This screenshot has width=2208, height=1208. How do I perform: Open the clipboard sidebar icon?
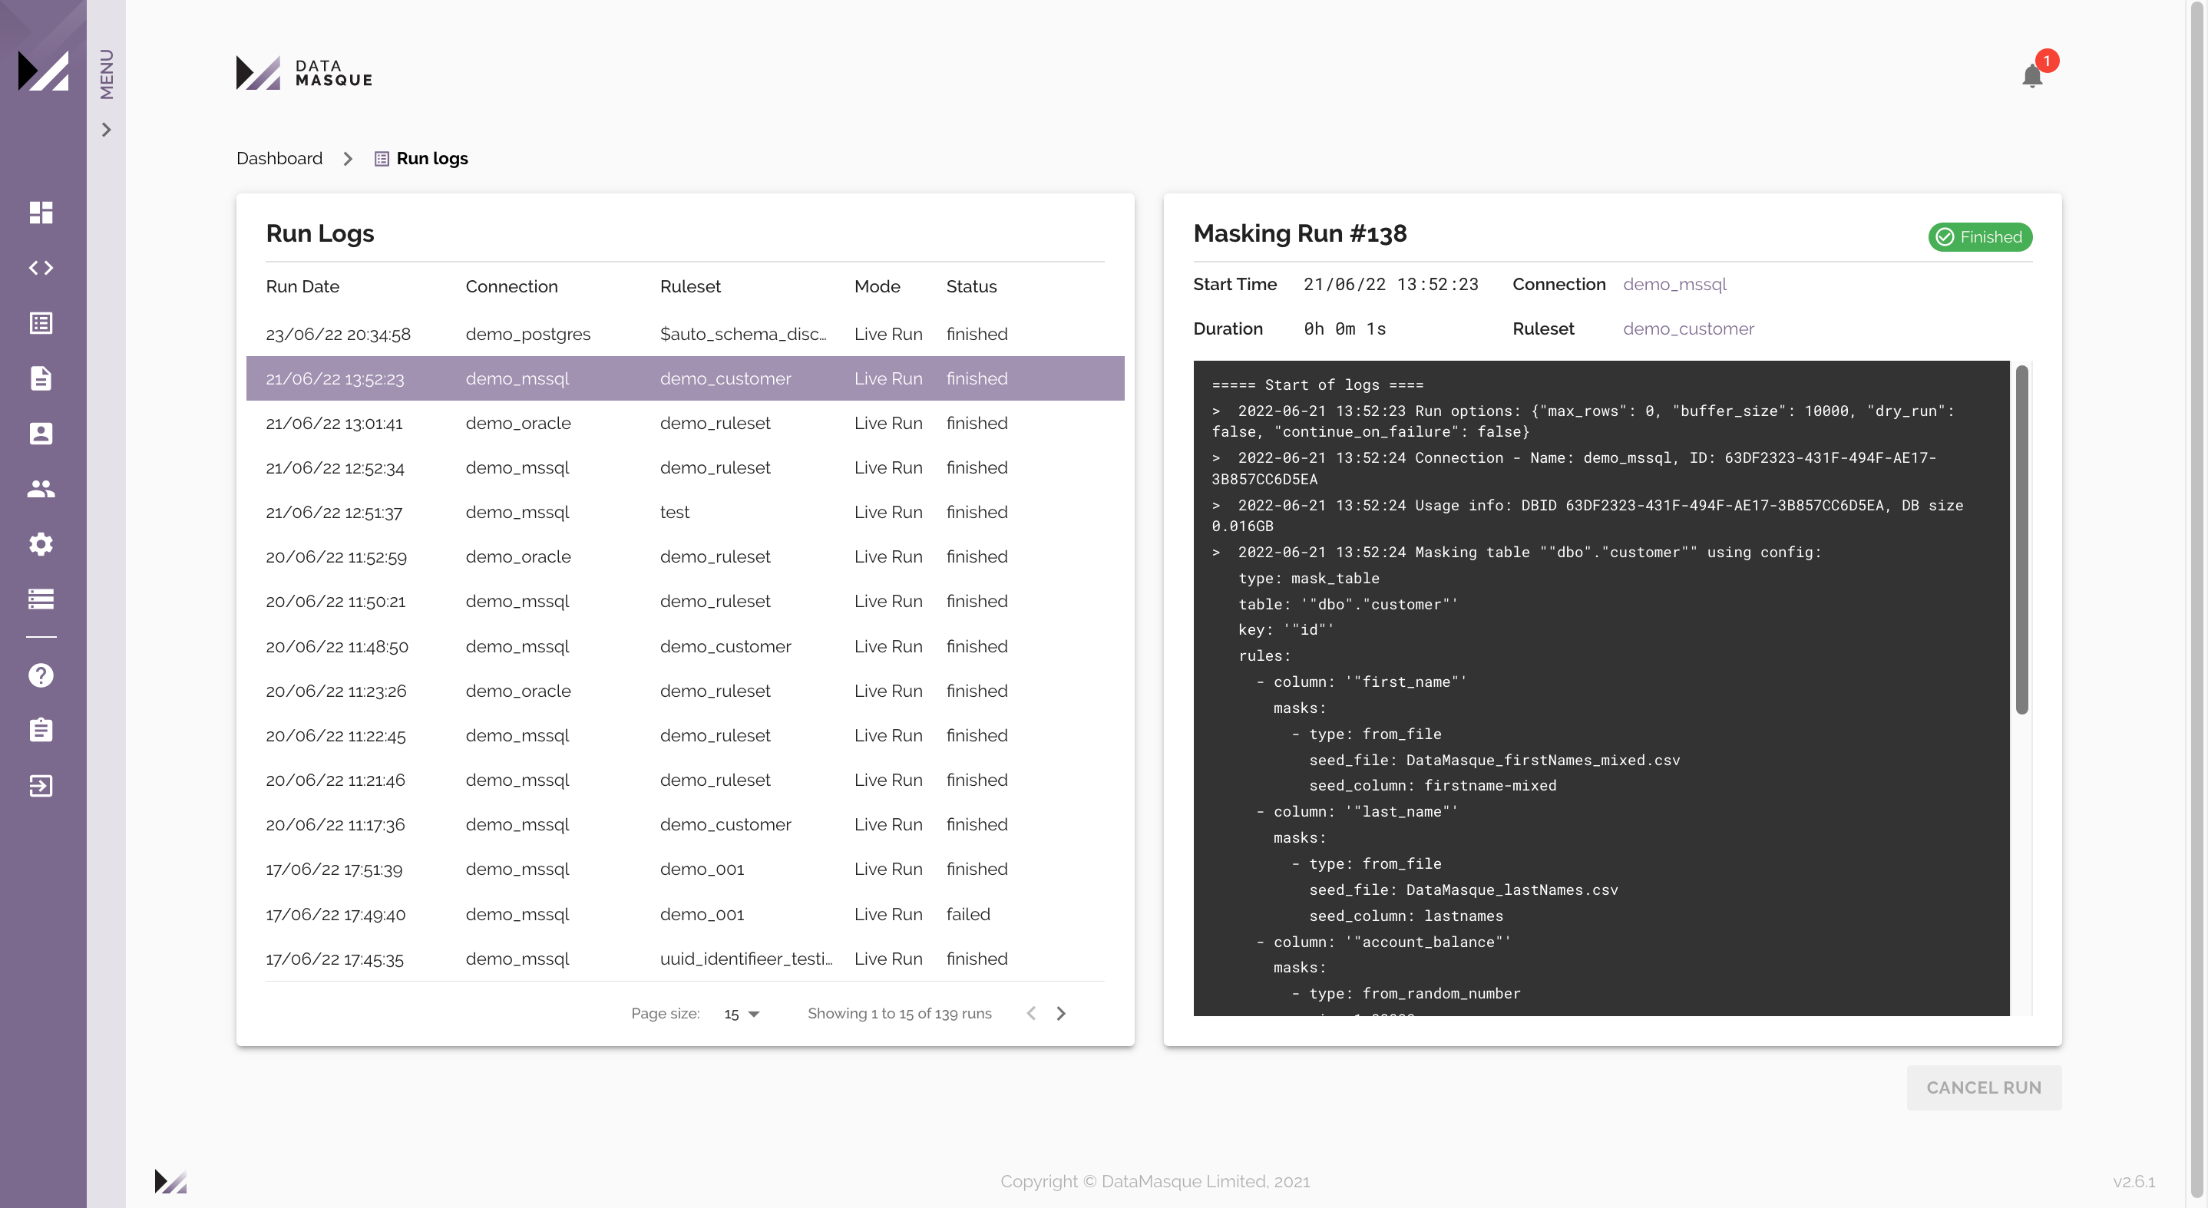coord(41,730)
